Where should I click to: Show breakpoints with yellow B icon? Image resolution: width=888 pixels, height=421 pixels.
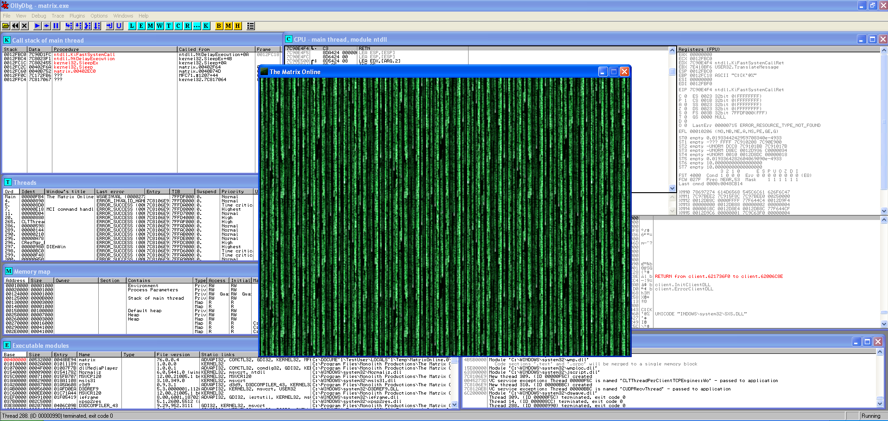tap(219, 26)
